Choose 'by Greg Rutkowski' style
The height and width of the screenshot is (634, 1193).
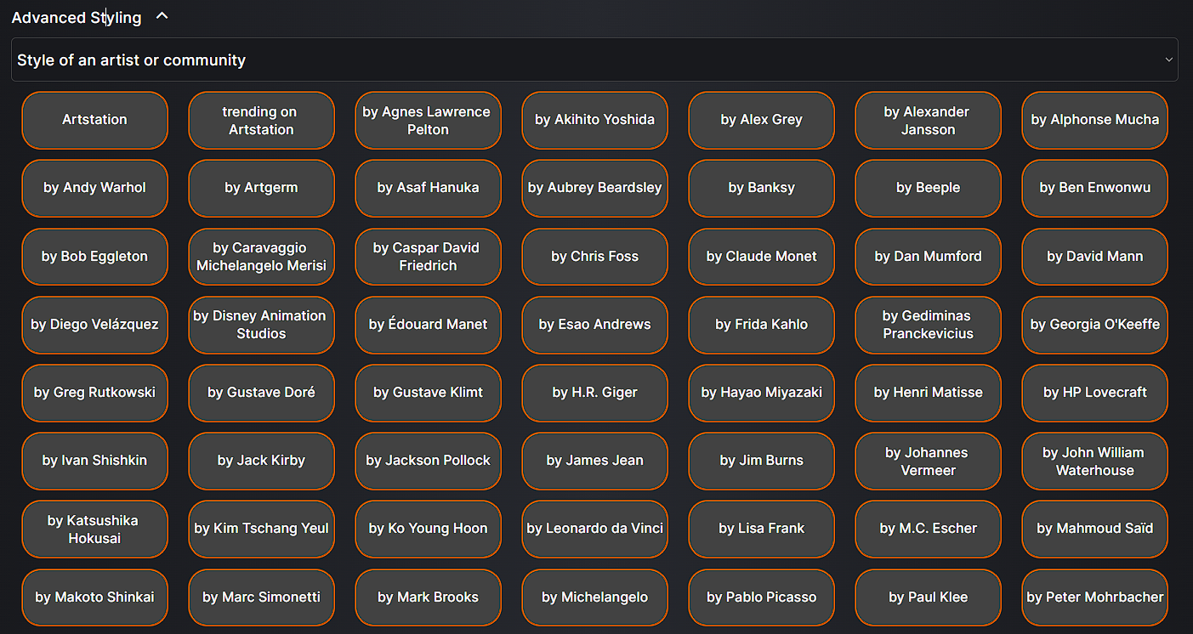tap(94, 393)
